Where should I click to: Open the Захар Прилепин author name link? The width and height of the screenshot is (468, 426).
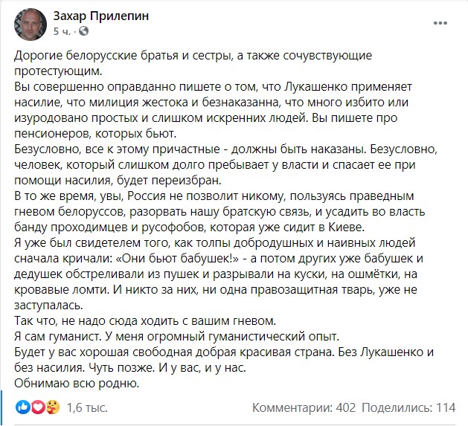[101, 16]
